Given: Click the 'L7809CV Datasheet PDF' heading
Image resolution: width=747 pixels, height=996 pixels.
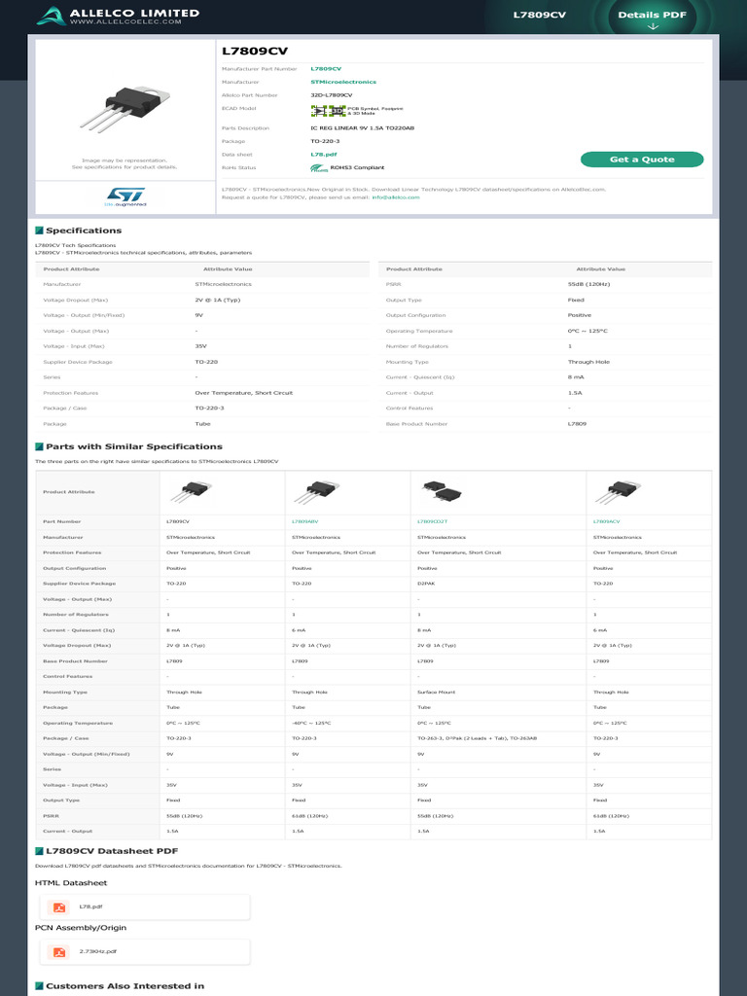Looking at the screenshot, I should (112, 851).
